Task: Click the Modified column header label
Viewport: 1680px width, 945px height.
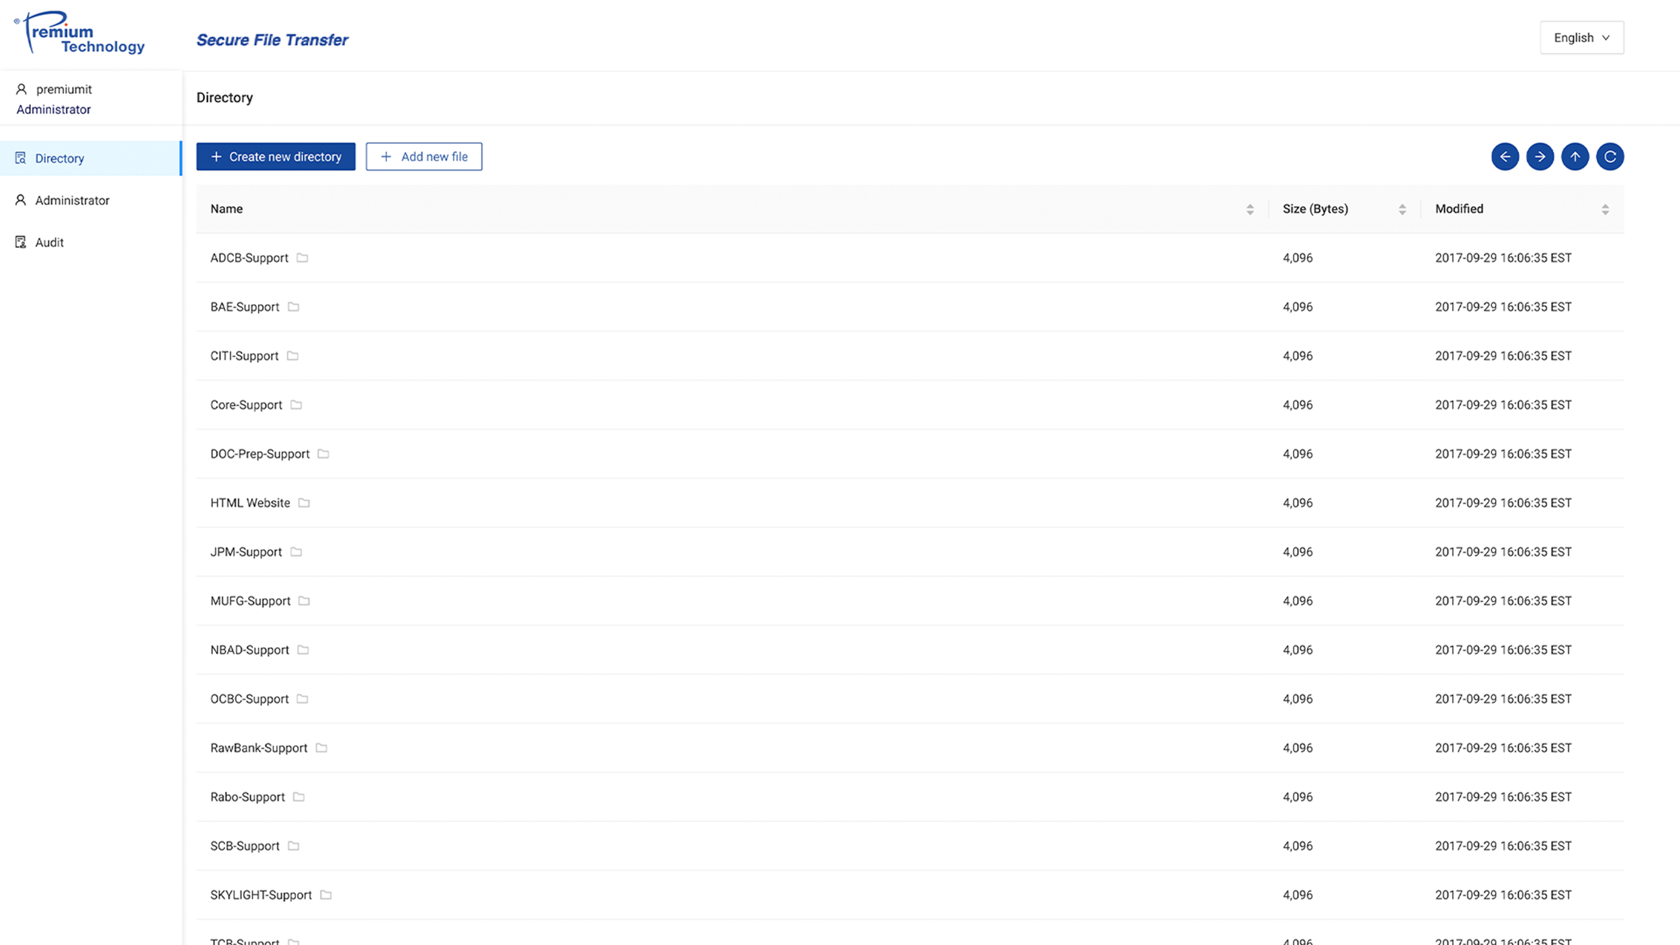Action: 1459,209
